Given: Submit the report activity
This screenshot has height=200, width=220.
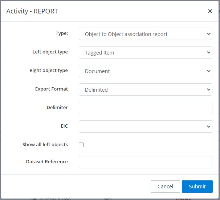Looking at the screenshot, I should point(197,187).
